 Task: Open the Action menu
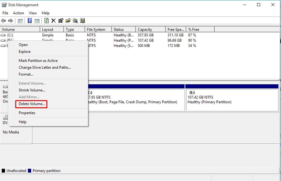pos(18,13)
